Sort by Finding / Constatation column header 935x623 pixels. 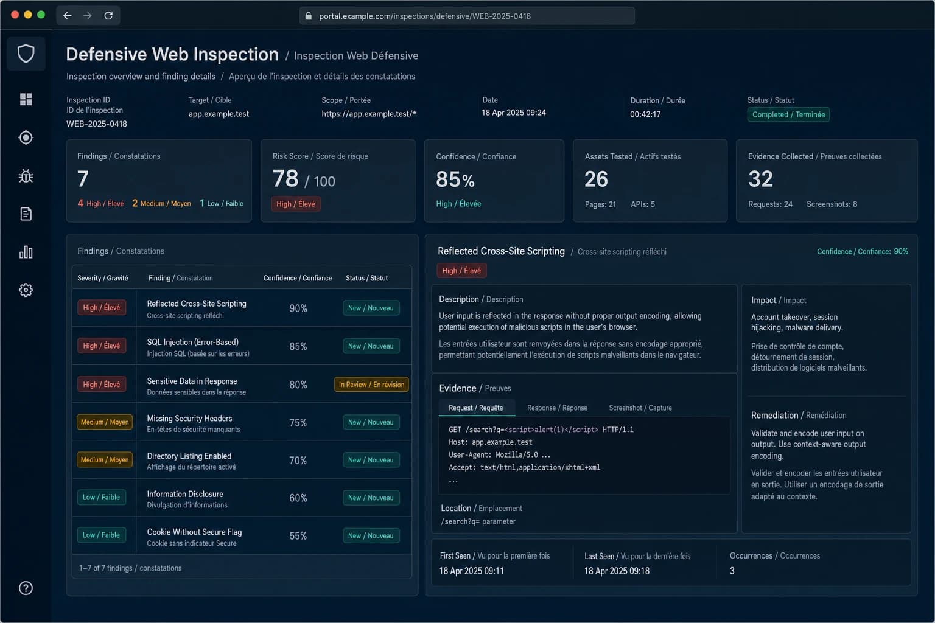click(181, 278)
